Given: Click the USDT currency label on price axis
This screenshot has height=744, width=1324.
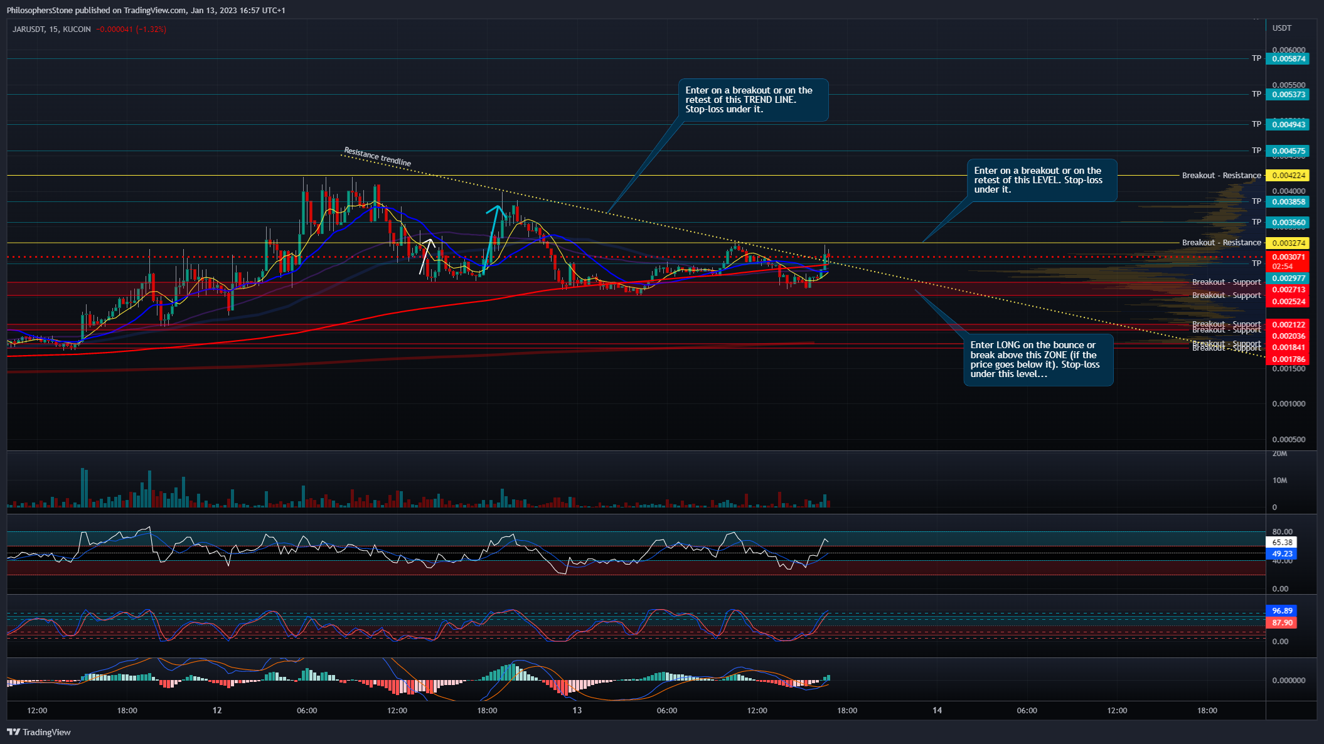Looking at the screenshot, I should point(1282,28).
